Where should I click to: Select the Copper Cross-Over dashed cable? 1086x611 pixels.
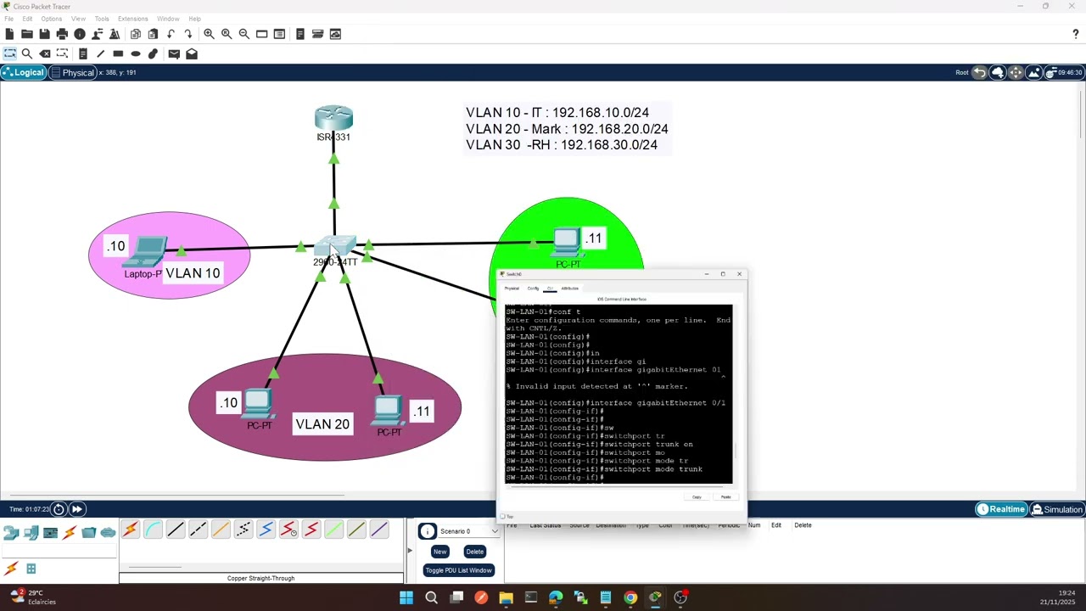(198, 530)
